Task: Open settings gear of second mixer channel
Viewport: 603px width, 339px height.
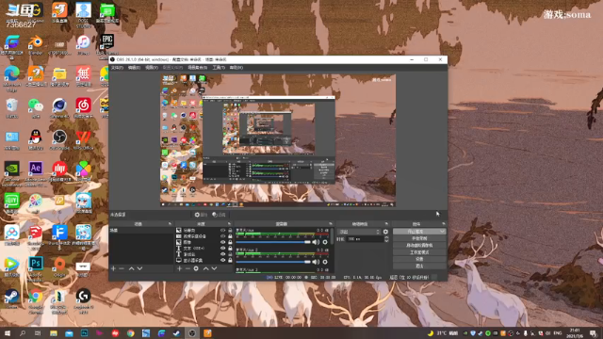Action: pyautogui.click(x=325, y=262)
